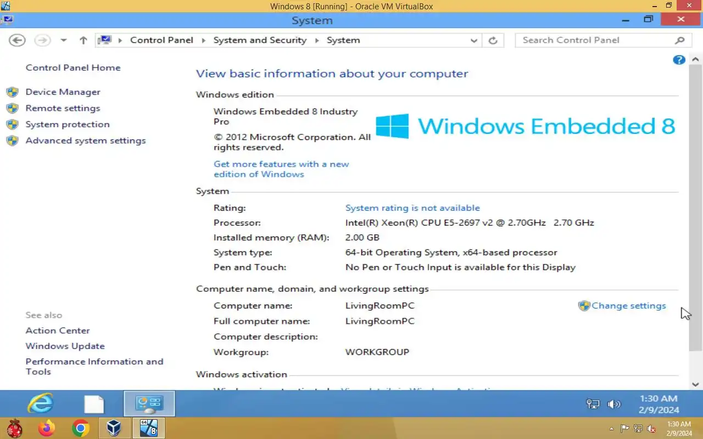Refresh the System page
Image resolution: width=703 pixels, height=439 pixels.
click(493, 40)
